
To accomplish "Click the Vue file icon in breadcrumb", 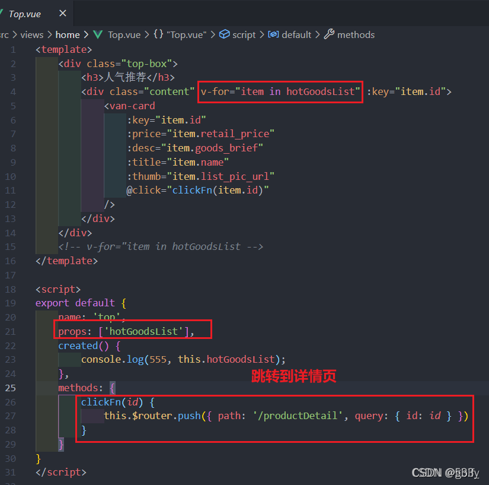I will [x=98, y=34].
